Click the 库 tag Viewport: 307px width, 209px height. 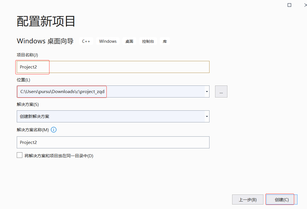click(165, 41)
